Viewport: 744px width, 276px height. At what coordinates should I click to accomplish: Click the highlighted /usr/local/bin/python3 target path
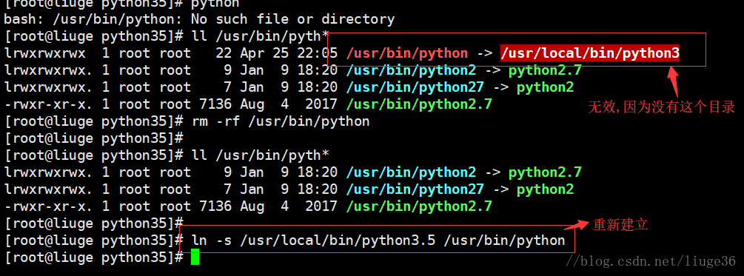[590, 53]
